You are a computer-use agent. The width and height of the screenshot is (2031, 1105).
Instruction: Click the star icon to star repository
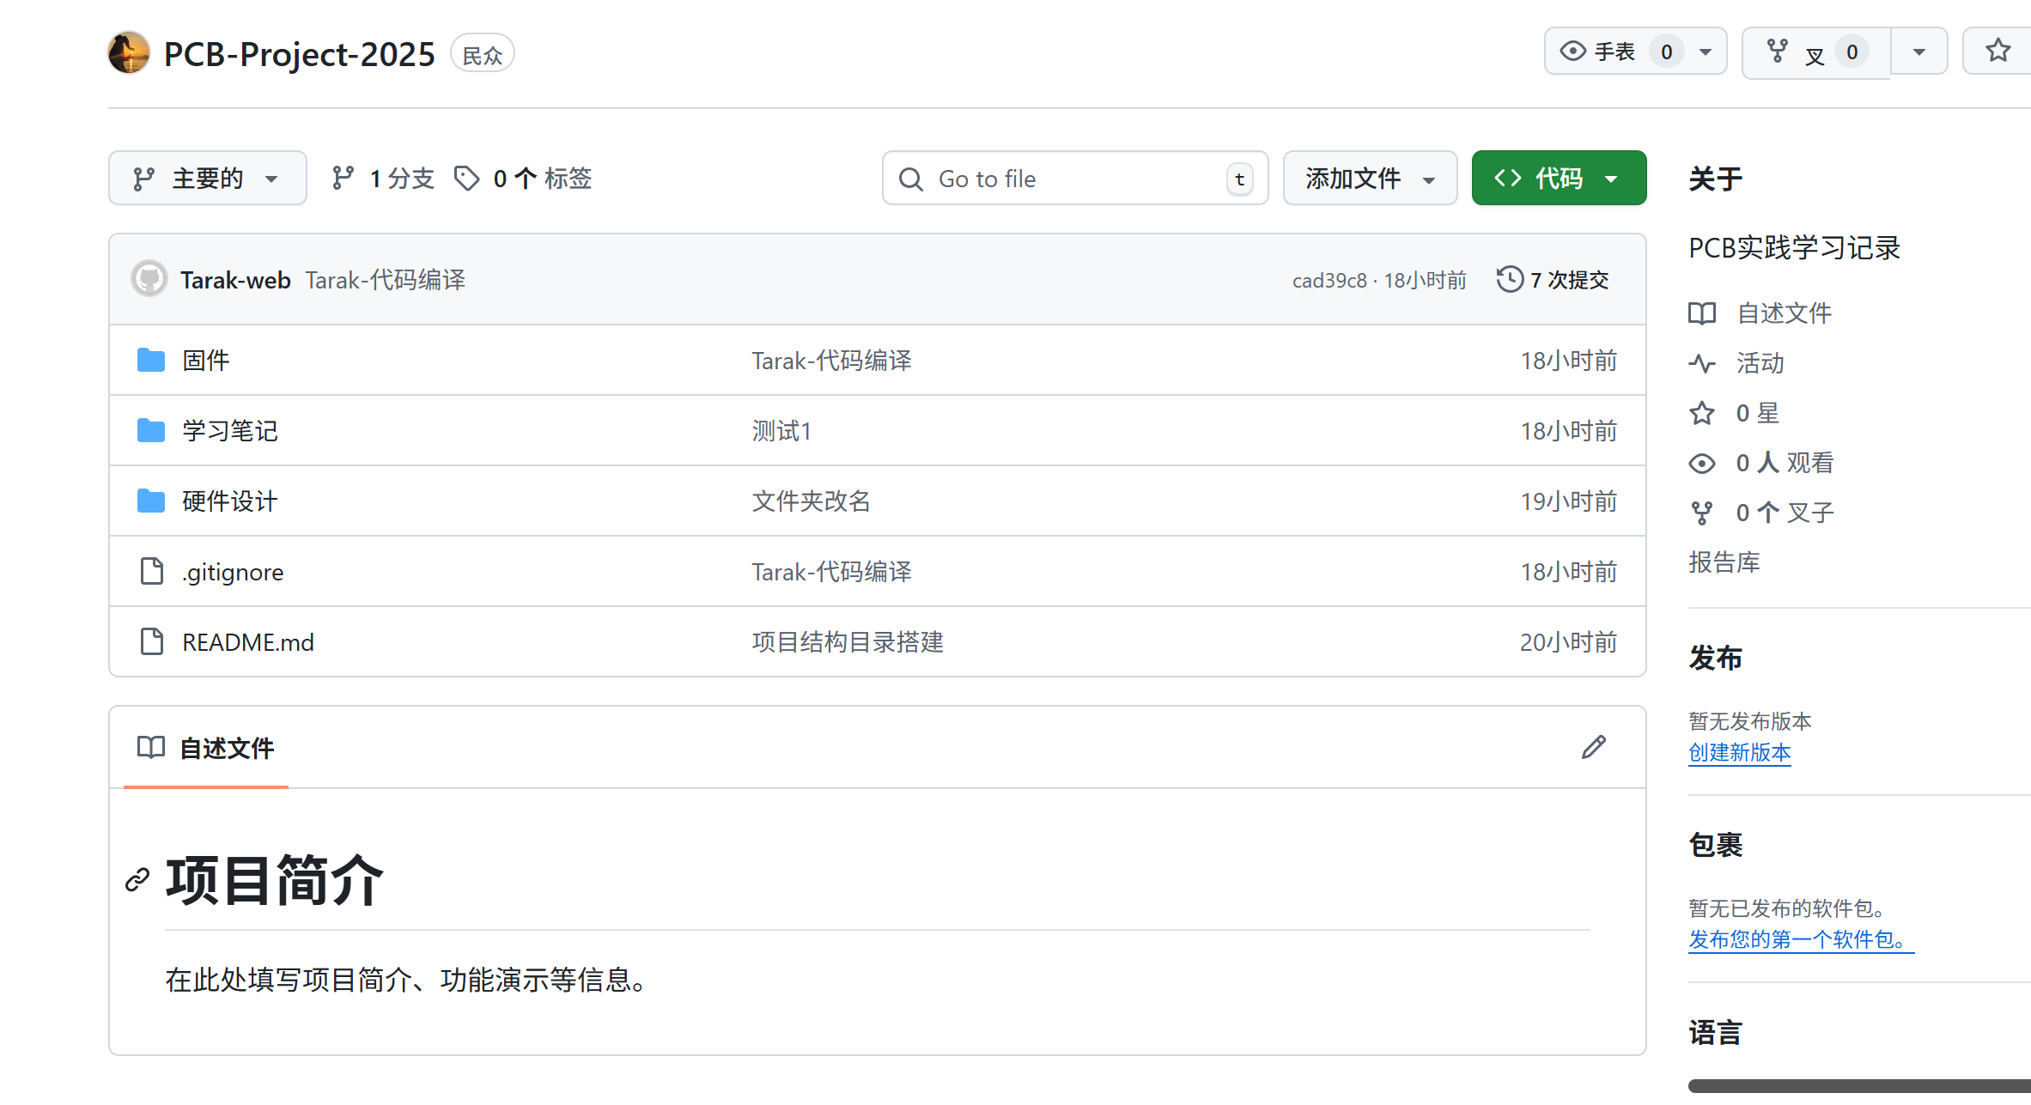tap(1998, 52)
